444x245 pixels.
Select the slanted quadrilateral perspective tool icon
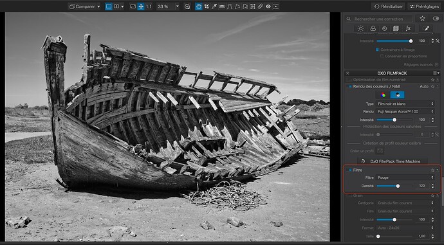[237, 6]
